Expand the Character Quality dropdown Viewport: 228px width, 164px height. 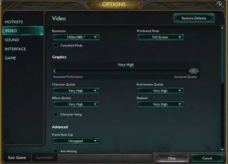coord(76,91)
